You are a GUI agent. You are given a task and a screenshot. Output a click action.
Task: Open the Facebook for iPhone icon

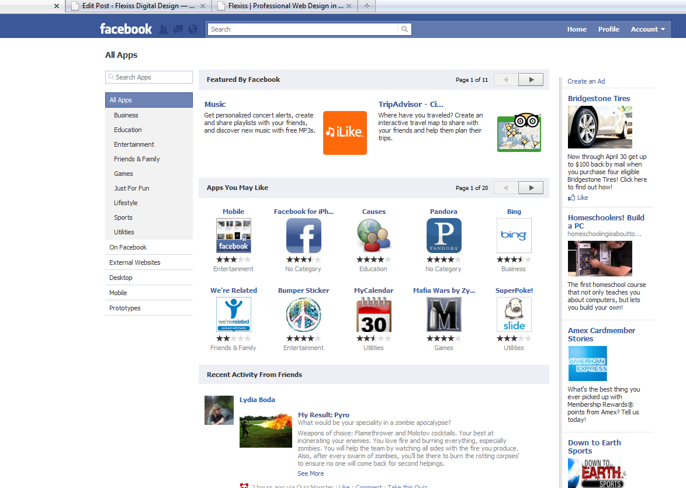(304, 236)
